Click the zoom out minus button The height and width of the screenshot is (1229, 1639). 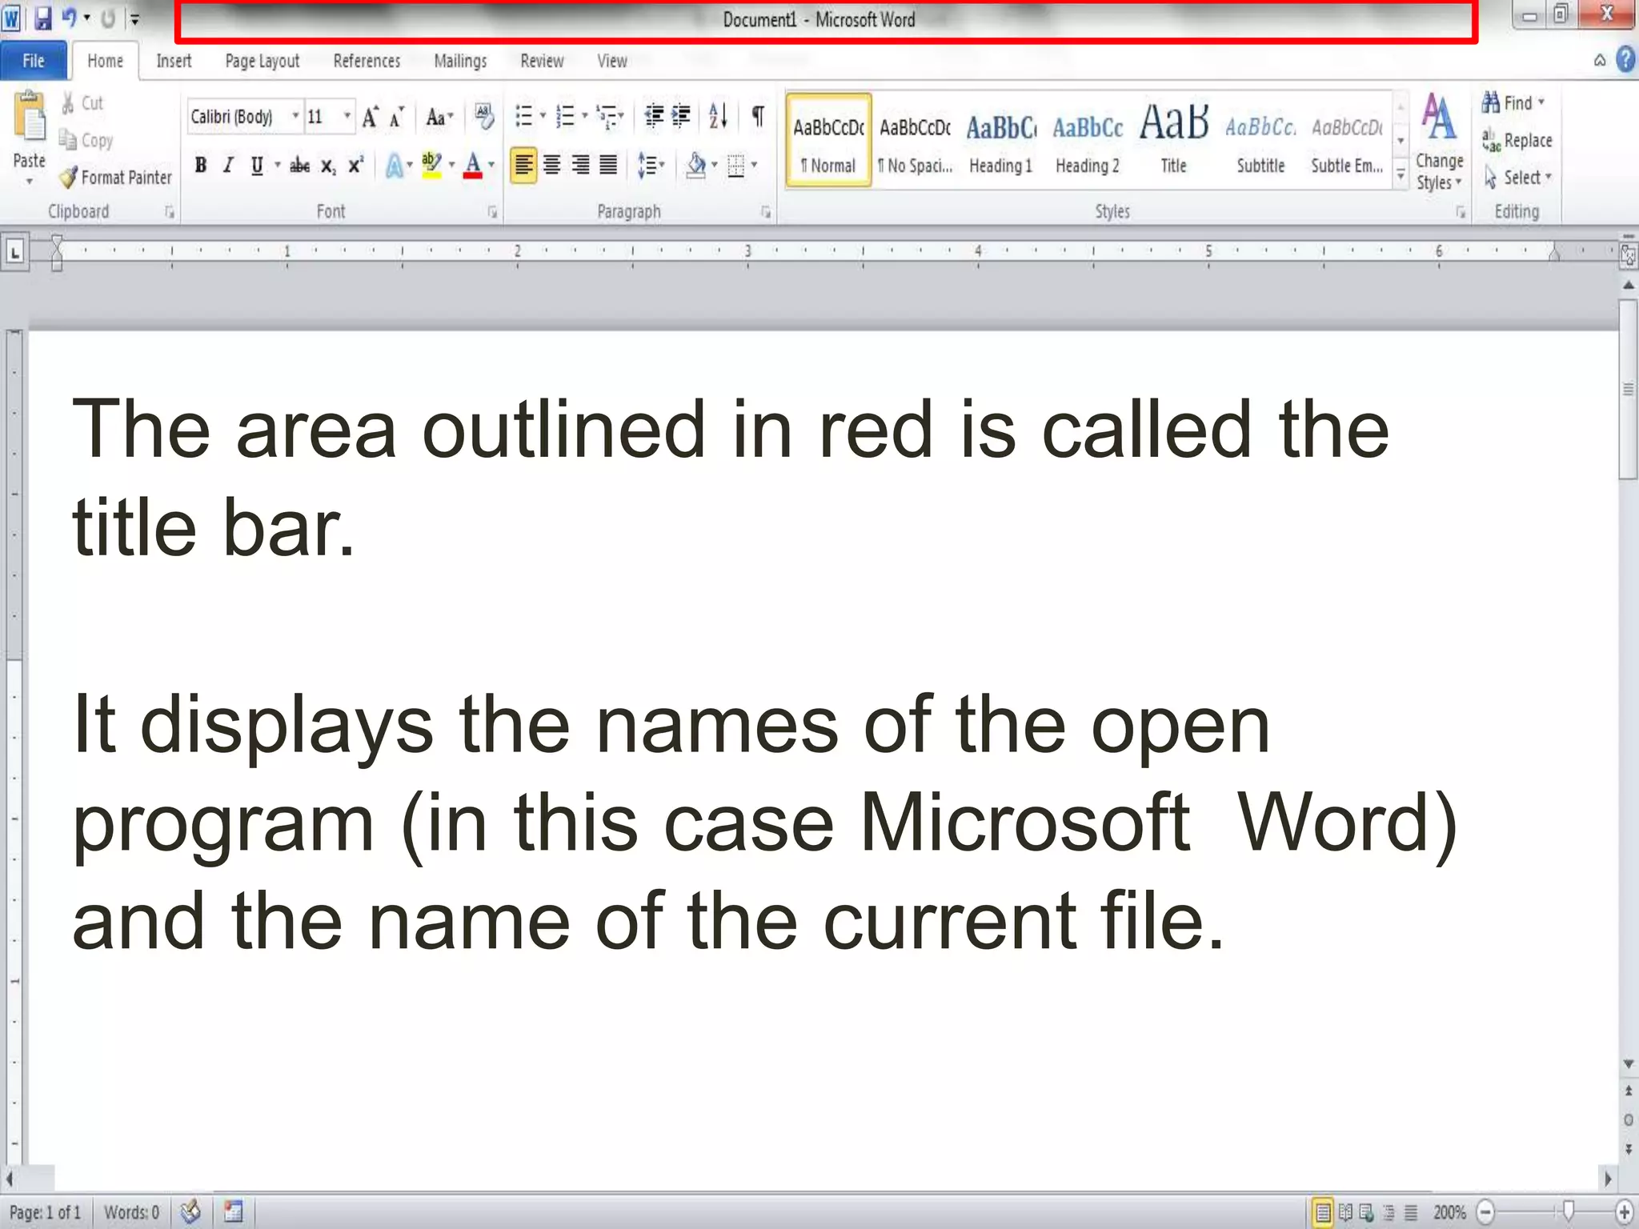(x=1485, y=1212)
